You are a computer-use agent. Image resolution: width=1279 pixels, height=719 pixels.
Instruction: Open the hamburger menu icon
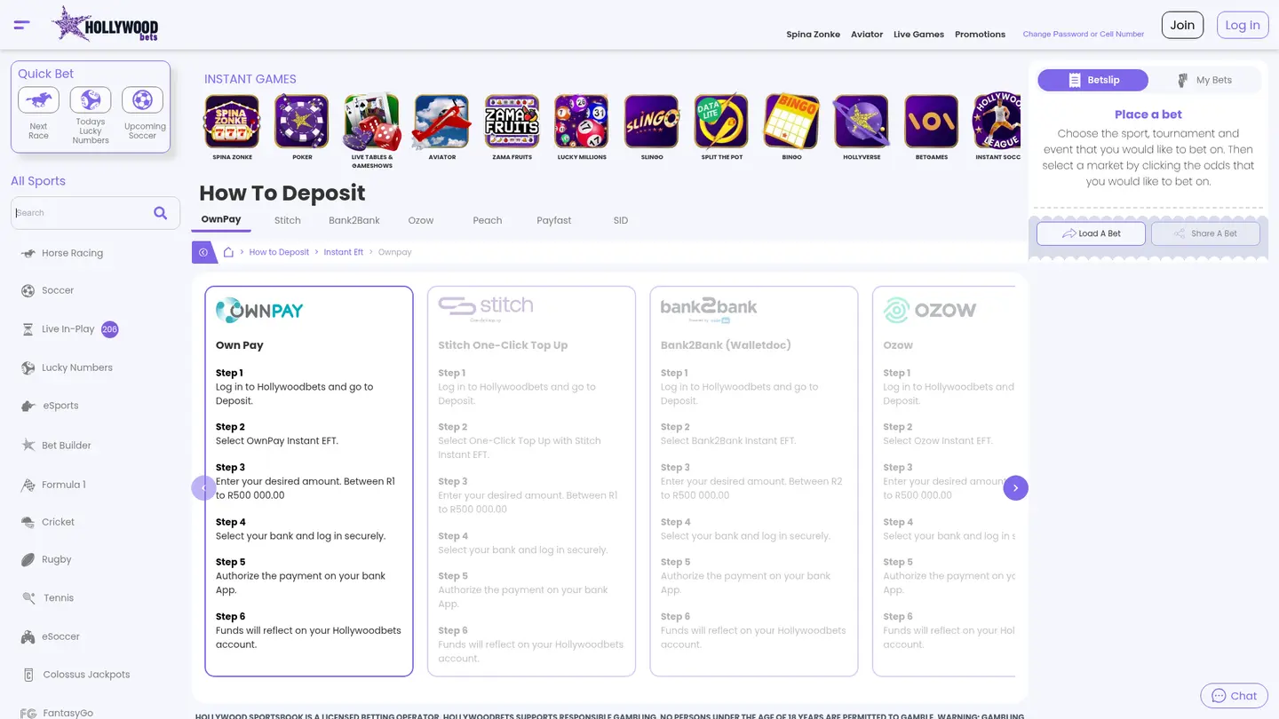tap(22, 25)
